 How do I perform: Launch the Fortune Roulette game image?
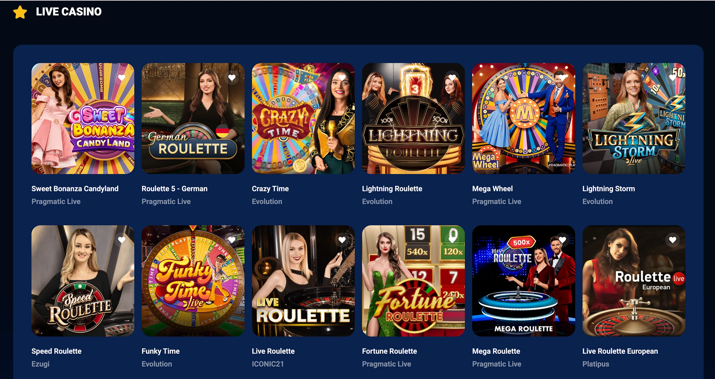(413, 281)
